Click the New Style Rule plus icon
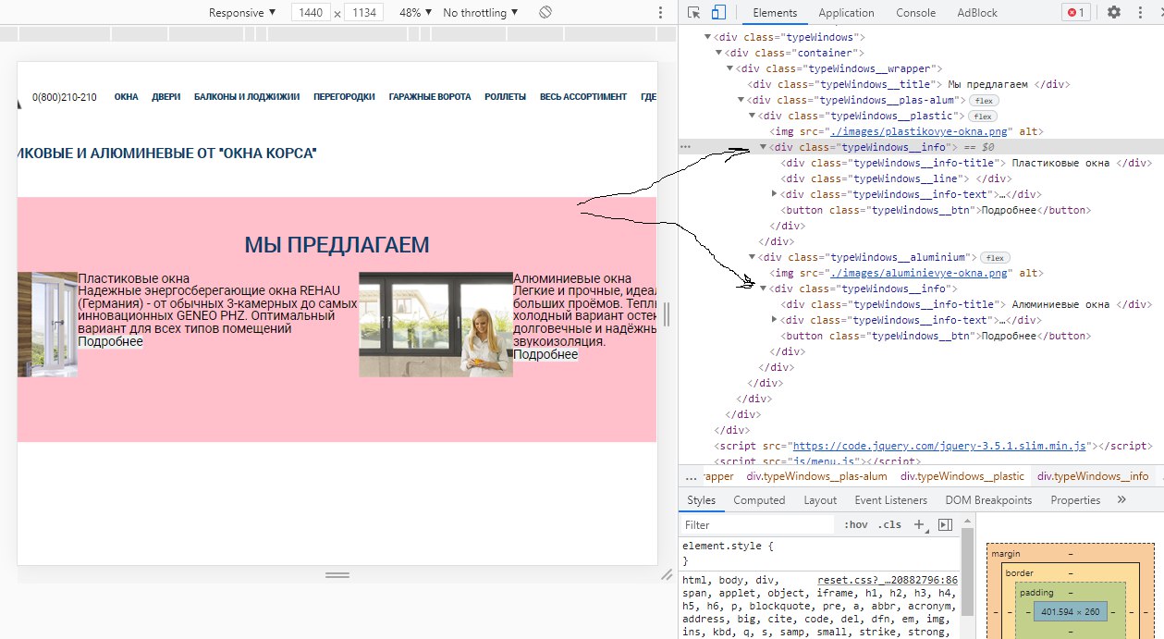The image size is (1164, 639). (920, 524)
